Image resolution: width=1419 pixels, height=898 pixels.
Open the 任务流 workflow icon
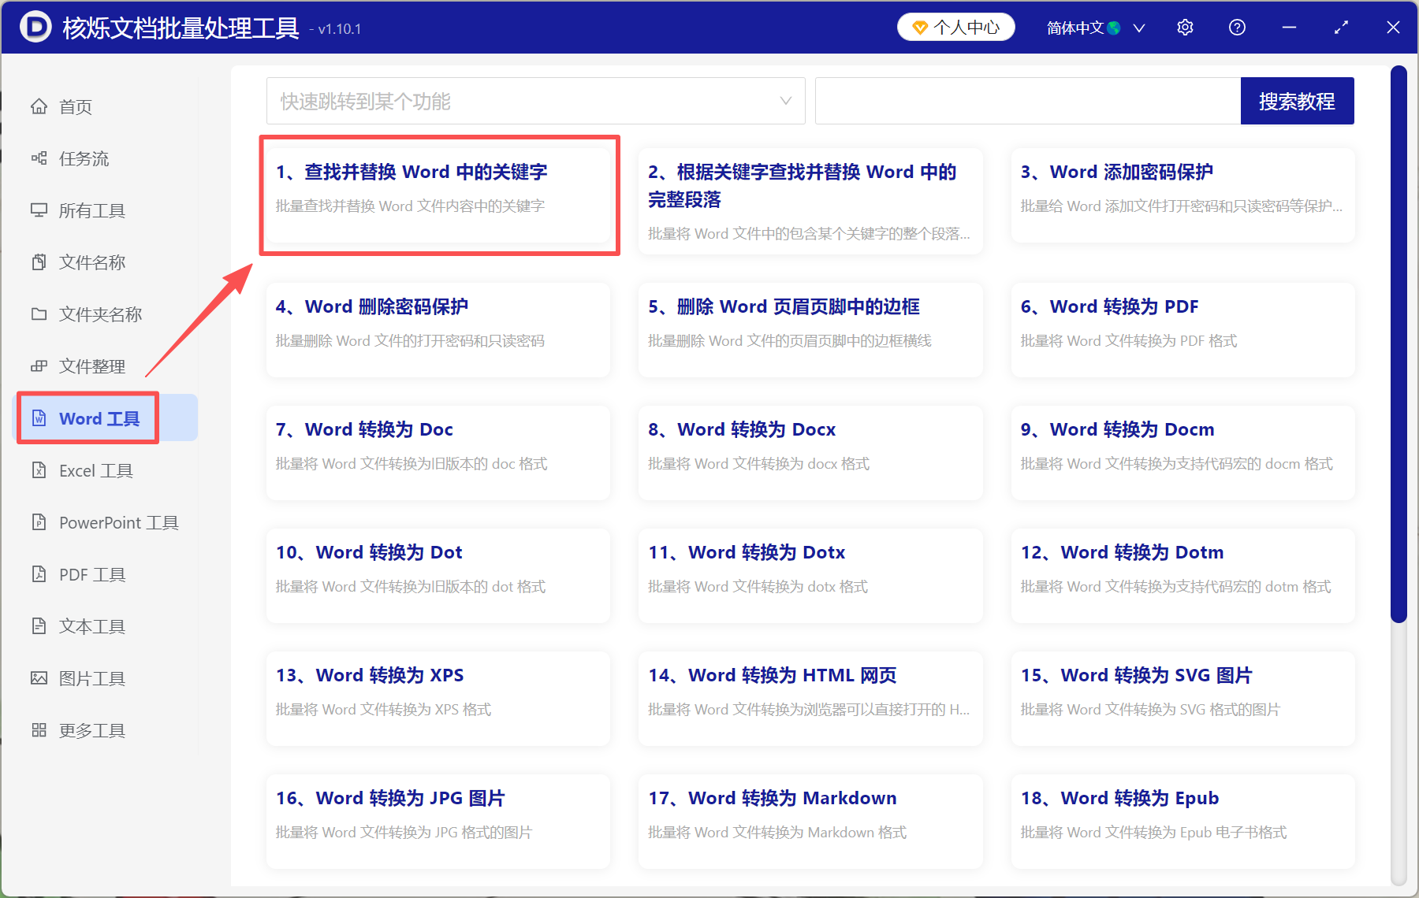[x=39, y=158]
